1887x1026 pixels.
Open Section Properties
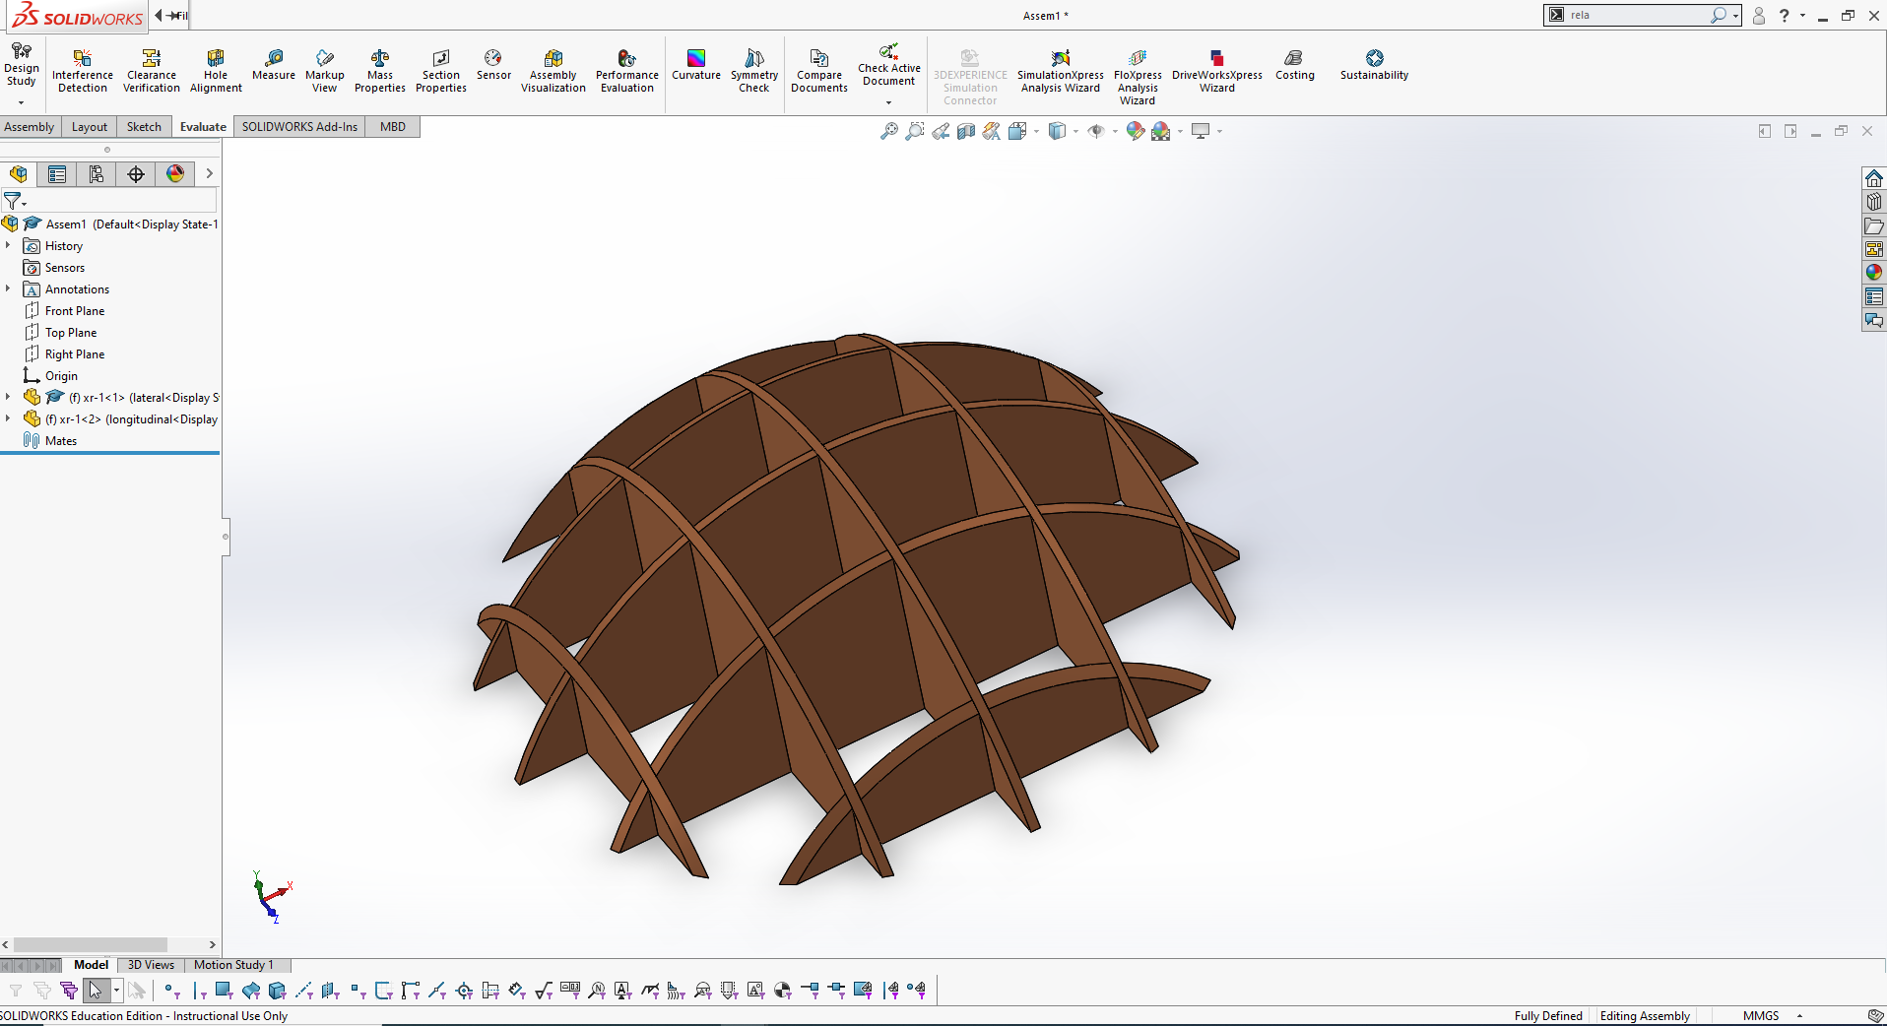441,71
